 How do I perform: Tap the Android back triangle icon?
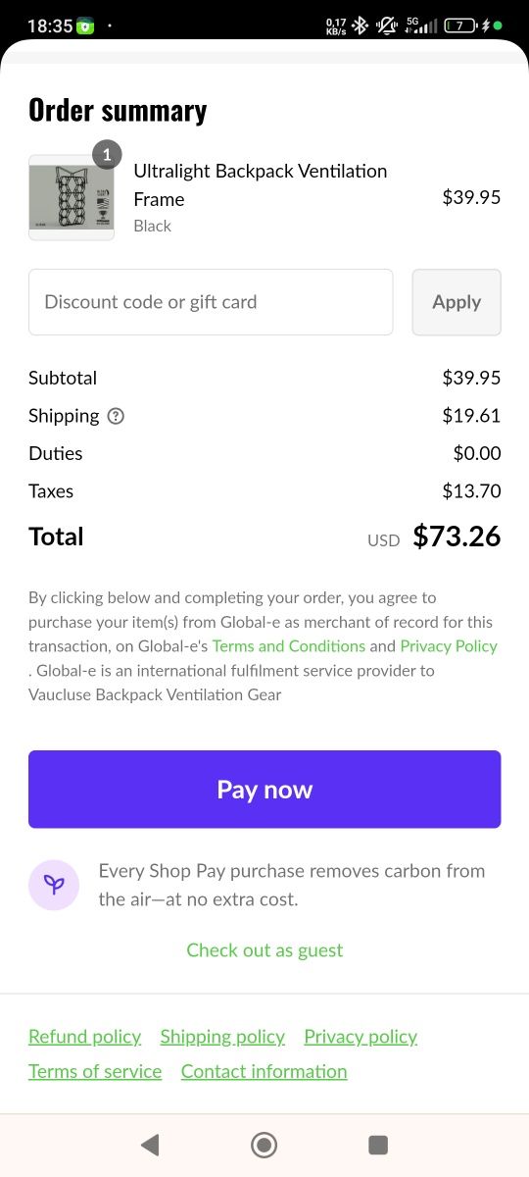tap(150, 1145)
